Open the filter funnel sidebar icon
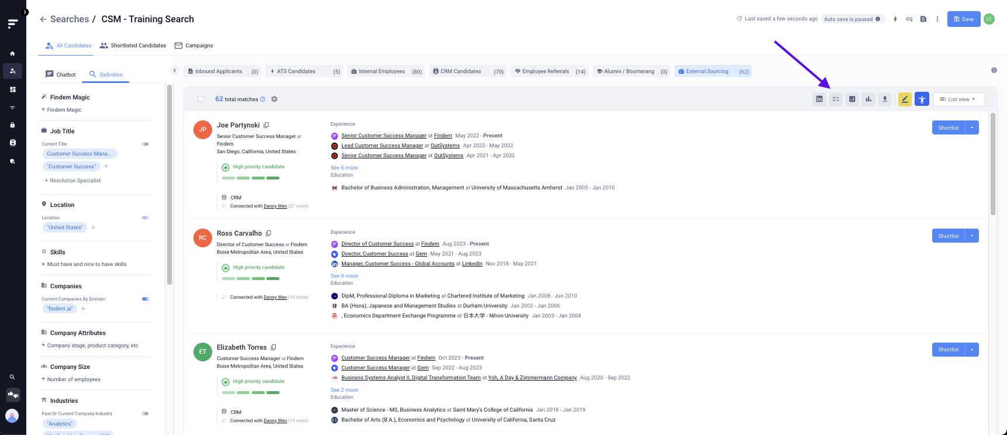 [13, 108]
